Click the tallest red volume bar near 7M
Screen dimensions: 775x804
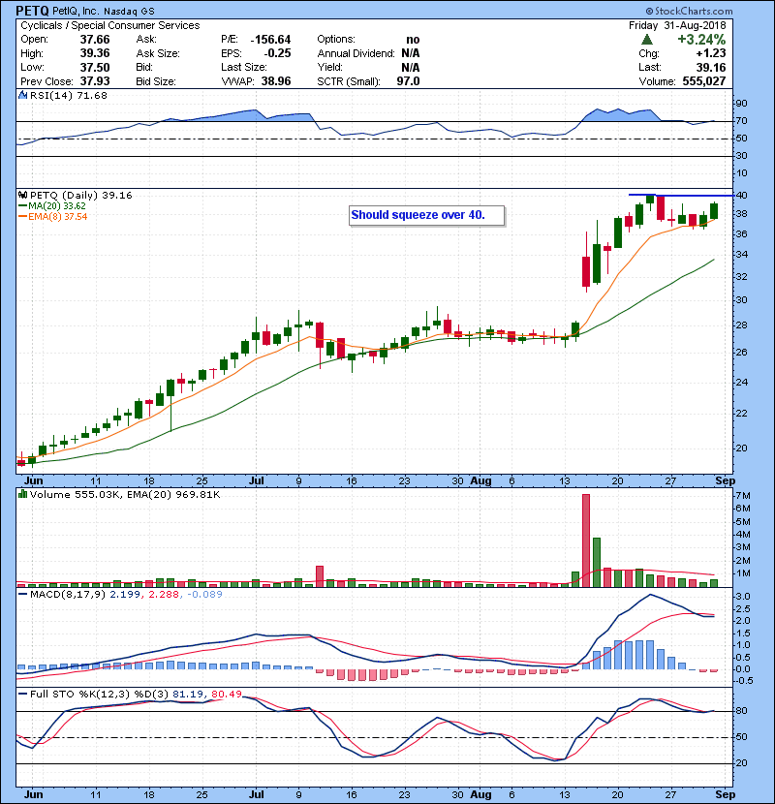pos(586,541)
